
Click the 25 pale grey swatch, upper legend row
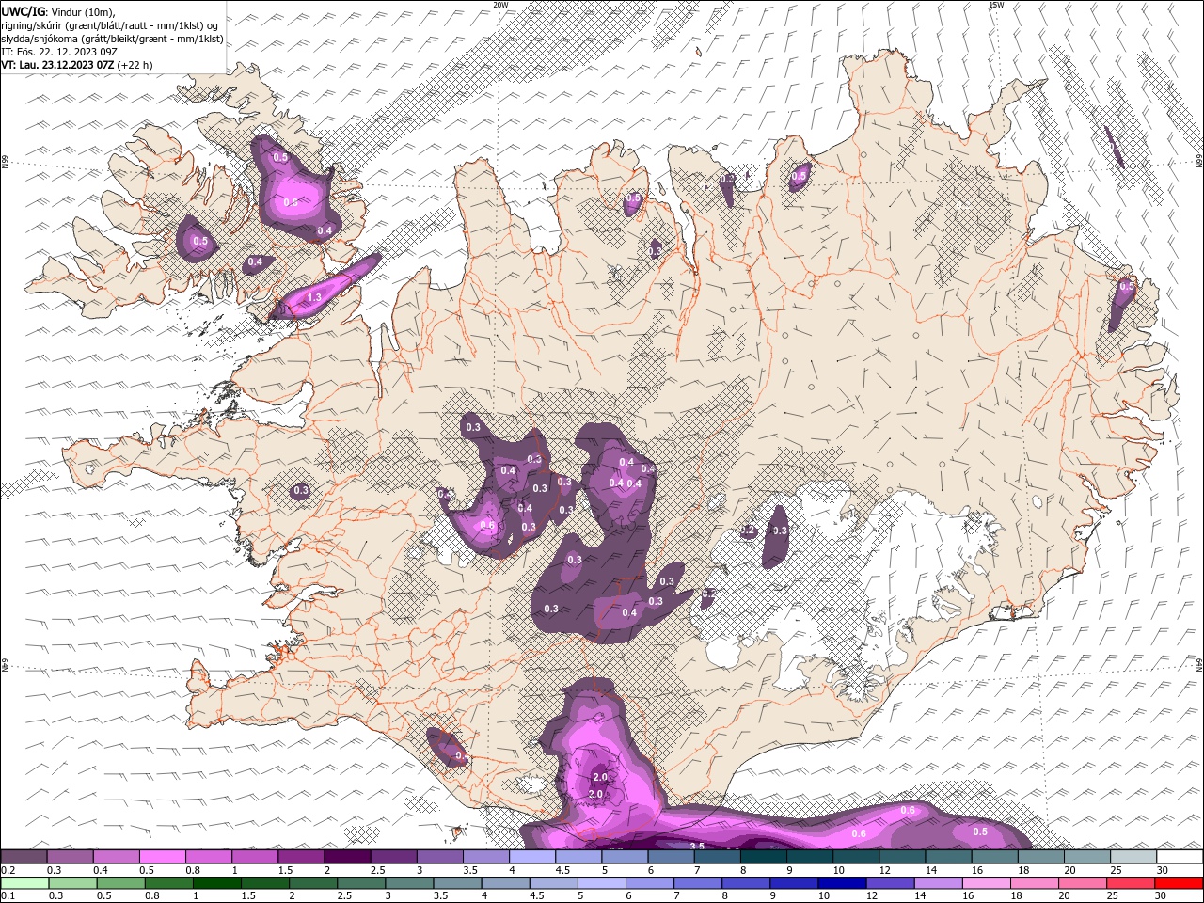tap(1132, 857)
